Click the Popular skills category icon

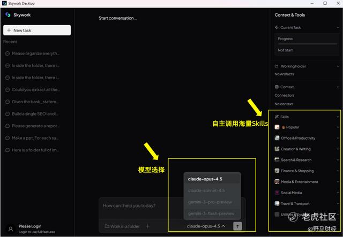point(277,127)
